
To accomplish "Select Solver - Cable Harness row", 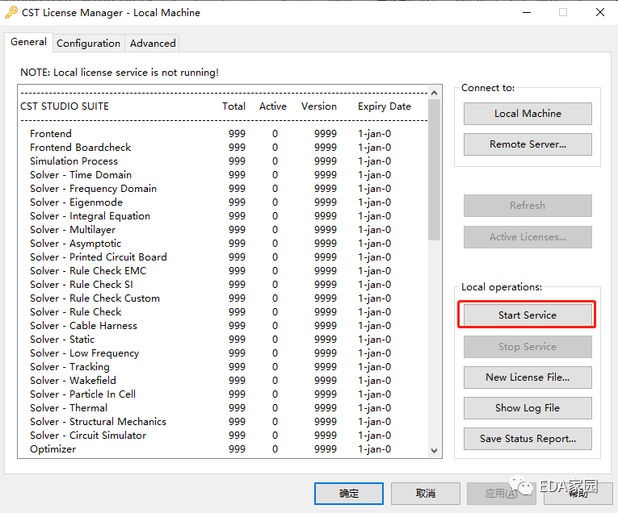I will tap(210, 326).
